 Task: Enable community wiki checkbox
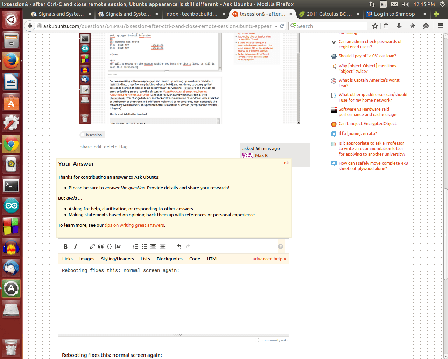[257, 340]
